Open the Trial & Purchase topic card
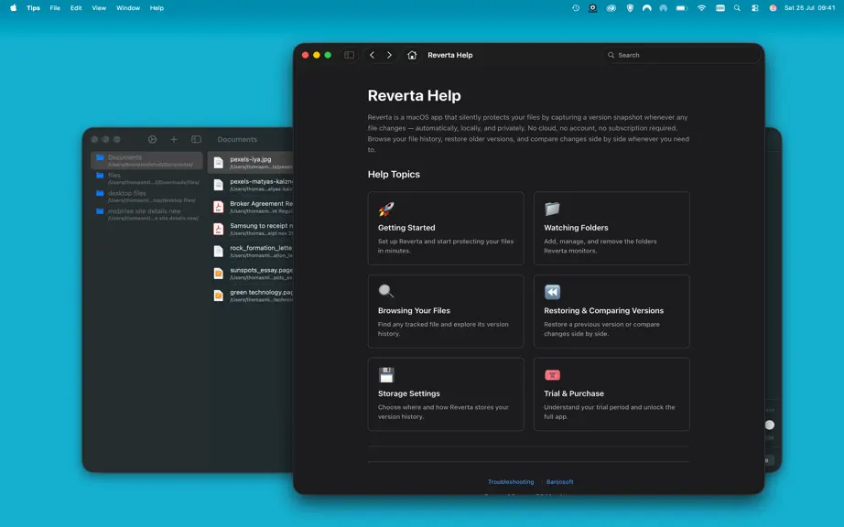The image size is (844, 527). click(611, 394)
